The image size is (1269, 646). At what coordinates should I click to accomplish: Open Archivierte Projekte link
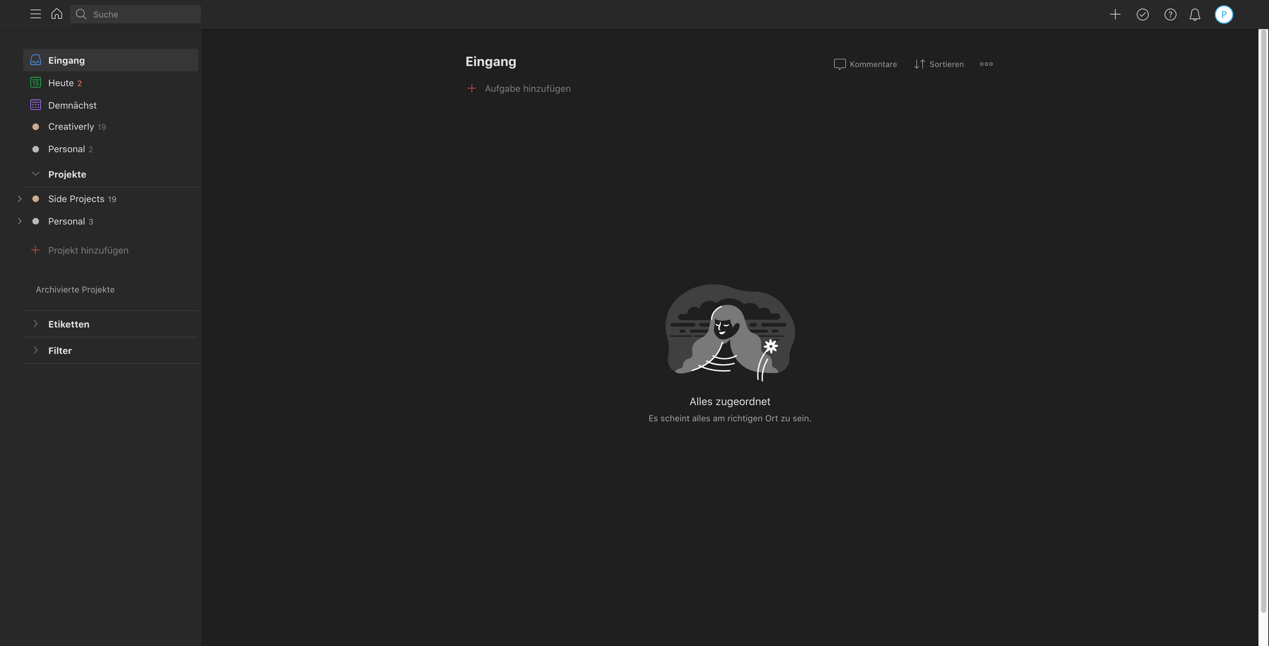tap(75, 290)
